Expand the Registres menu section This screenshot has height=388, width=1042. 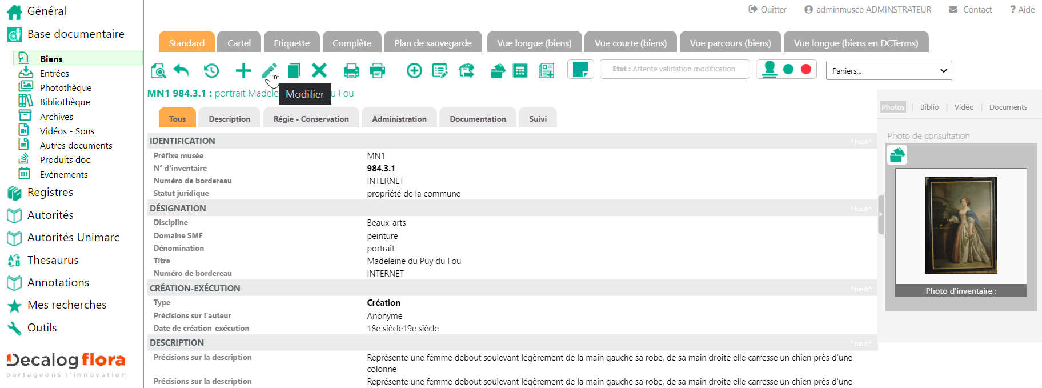[x=50, y=193]
